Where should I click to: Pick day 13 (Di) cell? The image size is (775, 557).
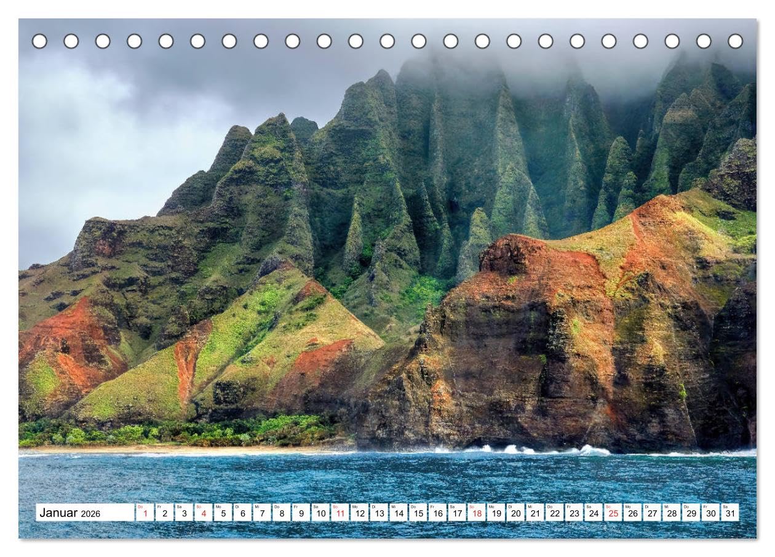(379, 513)
